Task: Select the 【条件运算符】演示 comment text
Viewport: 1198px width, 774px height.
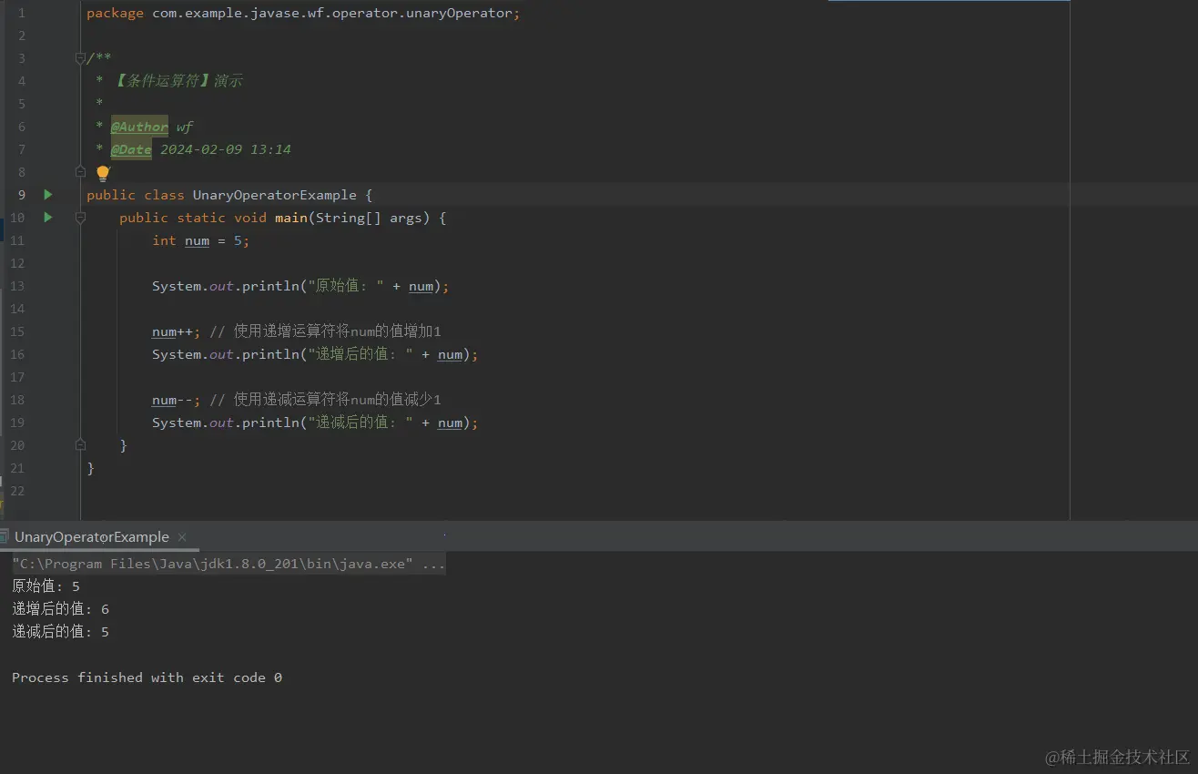Action: [179, 80]
